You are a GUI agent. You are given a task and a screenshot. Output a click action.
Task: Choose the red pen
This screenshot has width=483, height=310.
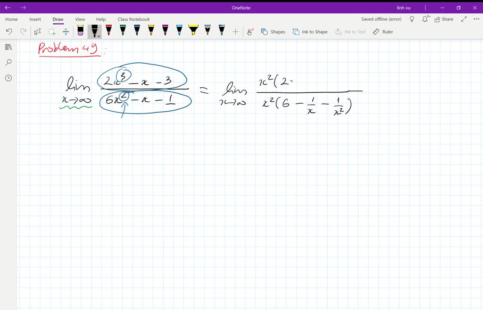point(108,31)
